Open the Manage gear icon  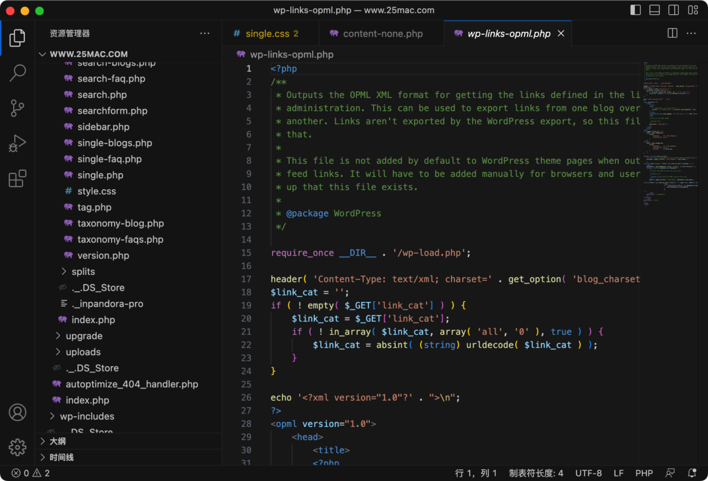point(17,447)
